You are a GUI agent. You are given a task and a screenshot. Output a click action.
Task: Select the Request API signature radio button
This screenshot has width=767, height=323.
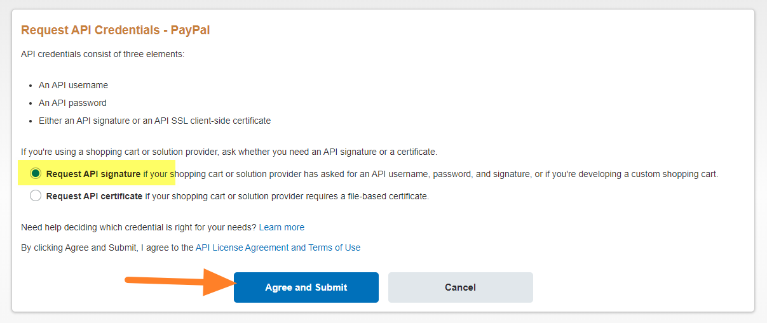(36, 173)
